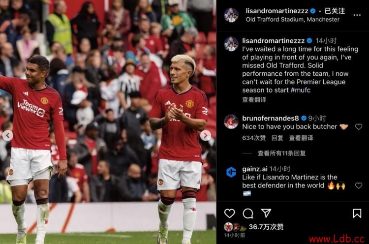
Task: Go to next photo with right arrow
Action: [206, 135]
